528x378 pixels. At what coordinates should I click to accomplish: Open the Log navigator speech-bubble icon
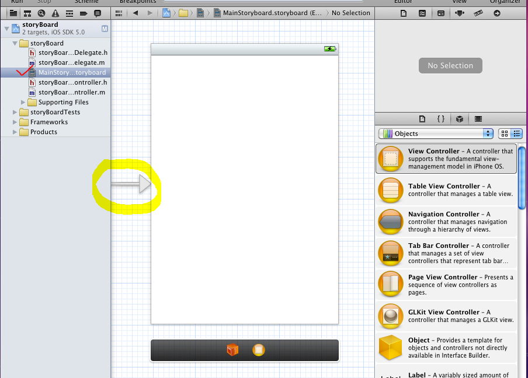(x=98, y=13)
